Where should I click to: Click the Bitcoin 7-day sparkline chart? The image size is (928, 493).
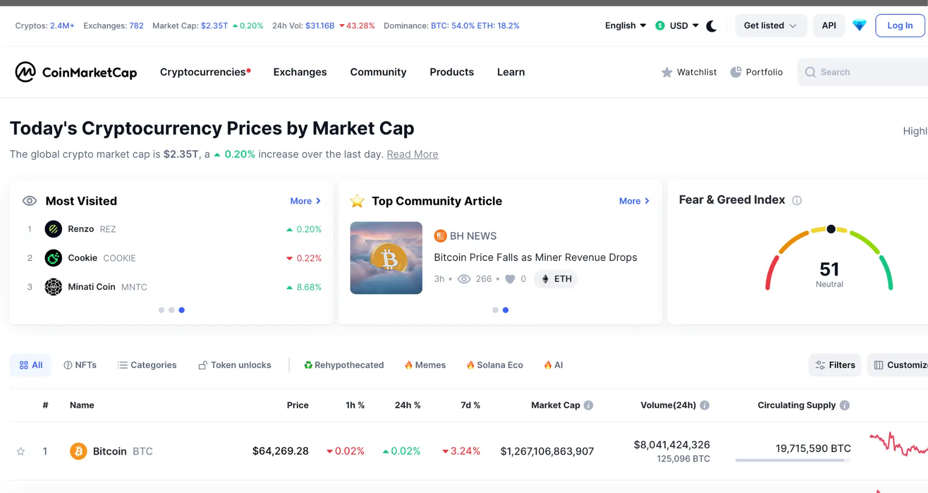pyautogui.click(x=898, y=445)
